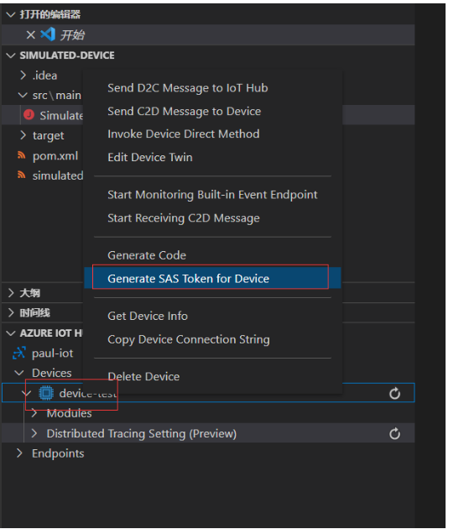Image resolution: width=464 pixels, height=529 pixels.
Task: Open pom.xml file
Action: coord(55,156)
